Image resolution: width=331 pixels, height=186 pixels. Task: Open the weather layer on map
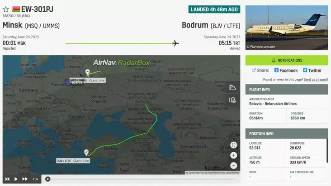tap(232, 87)
